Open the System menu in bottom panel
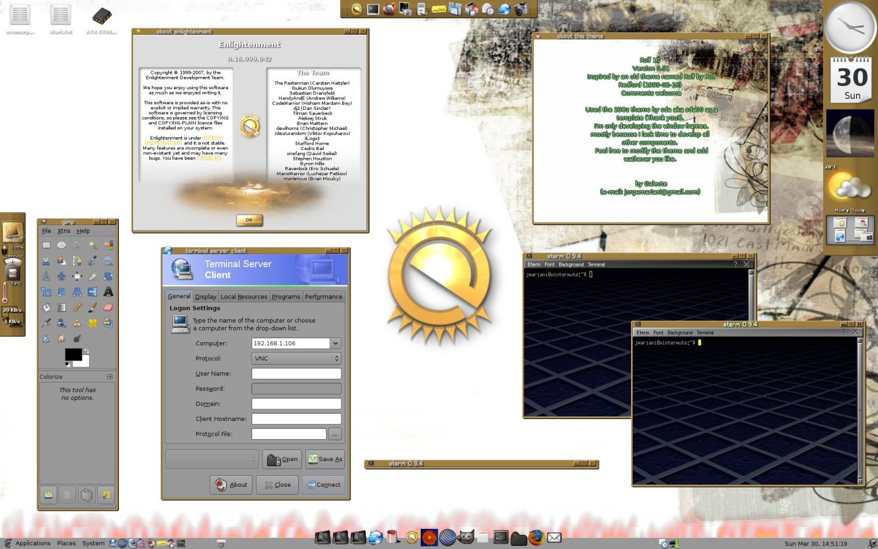Image resolution: width=878 pixels, height=549 pixels. coord(93,544)
